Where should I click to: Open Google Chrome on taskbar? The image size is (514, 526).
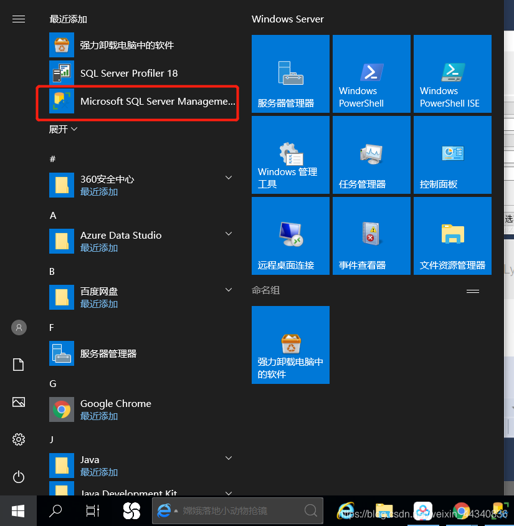click(x=462, y=511)
